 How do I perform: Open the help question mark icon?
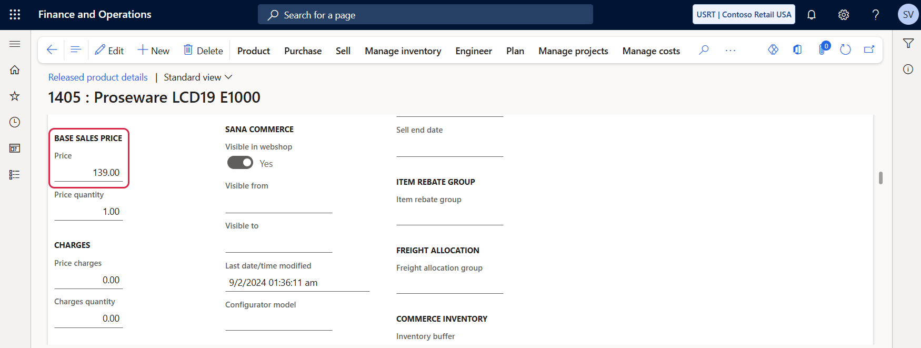(876, 15)
